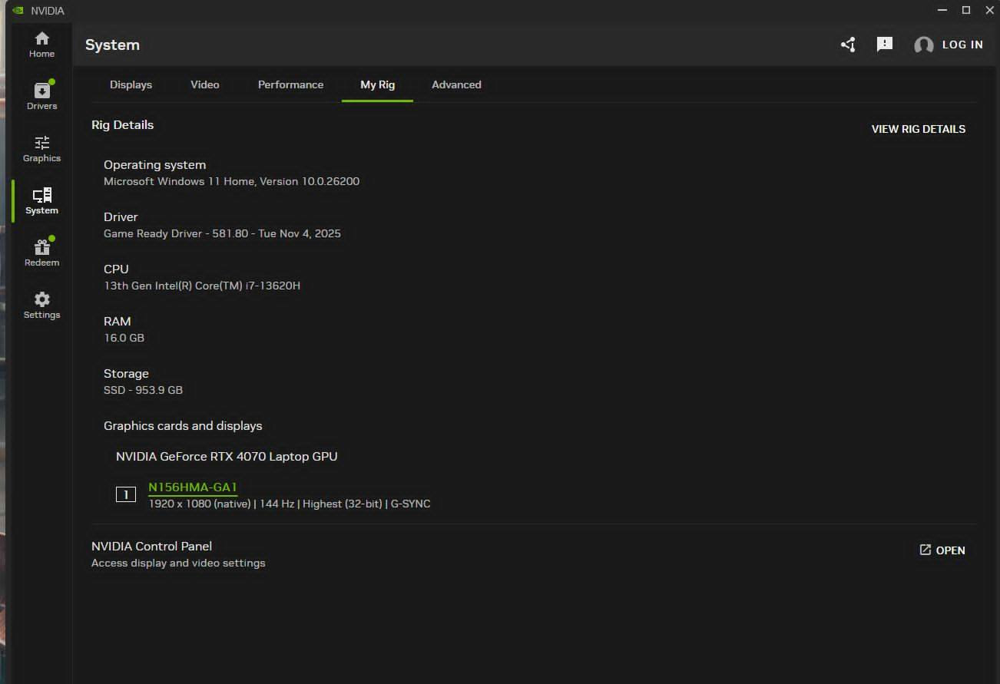Screen dimensions: 1000x684
Task: Click the display number 1 box
Action: click(x=126, y=495)
